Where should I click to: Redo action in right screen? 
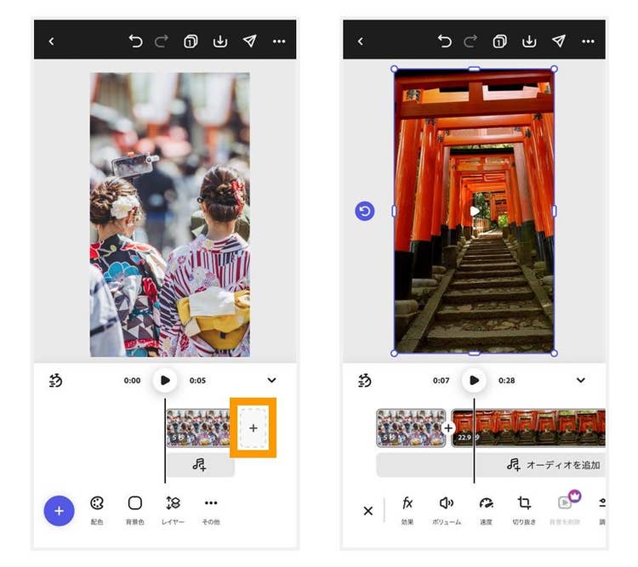point(470,41)
